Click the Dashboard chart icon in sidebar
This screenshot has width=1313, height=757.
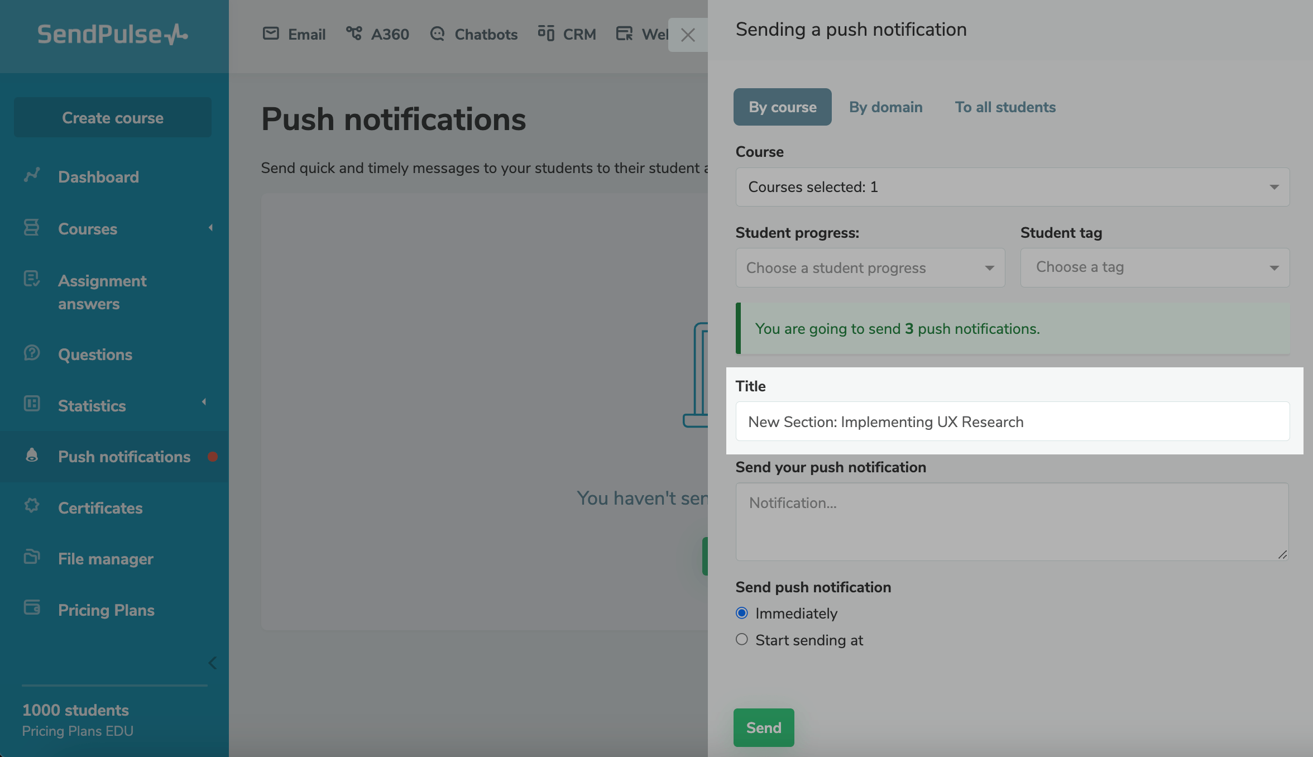click(32, 176)
